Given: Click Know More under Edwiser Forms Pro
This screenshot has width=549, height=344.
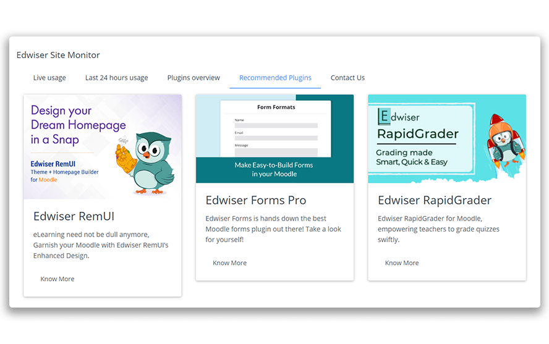Looking at the screenshot, I should 230,263.
